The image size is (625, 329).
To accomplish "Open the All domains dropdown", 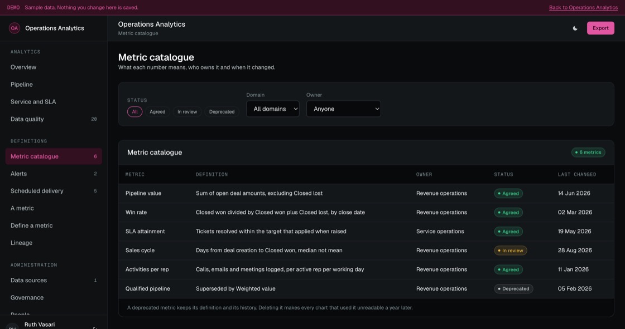I will (x=273, y=109).
